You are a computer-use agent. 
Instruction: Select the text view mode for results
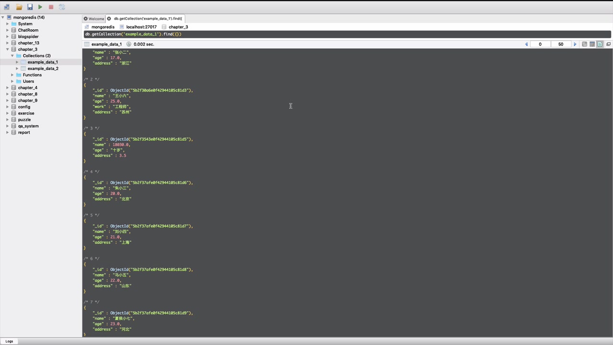click(x=600, y=44)
